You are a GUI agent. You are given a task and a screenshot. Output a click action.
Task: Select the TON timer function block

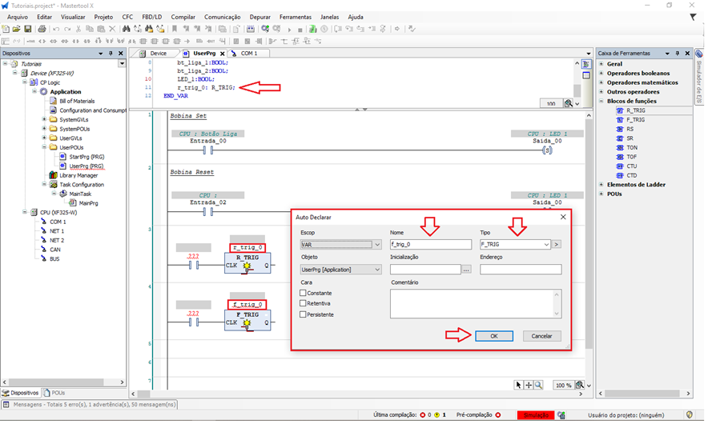(x=631, y=147)
